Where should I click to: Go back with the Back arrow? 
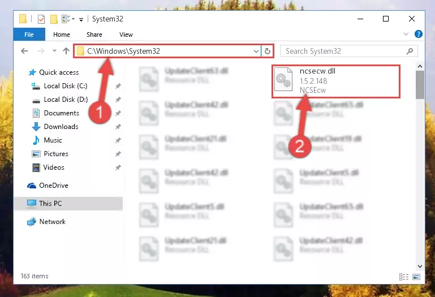tap(24, 51)
